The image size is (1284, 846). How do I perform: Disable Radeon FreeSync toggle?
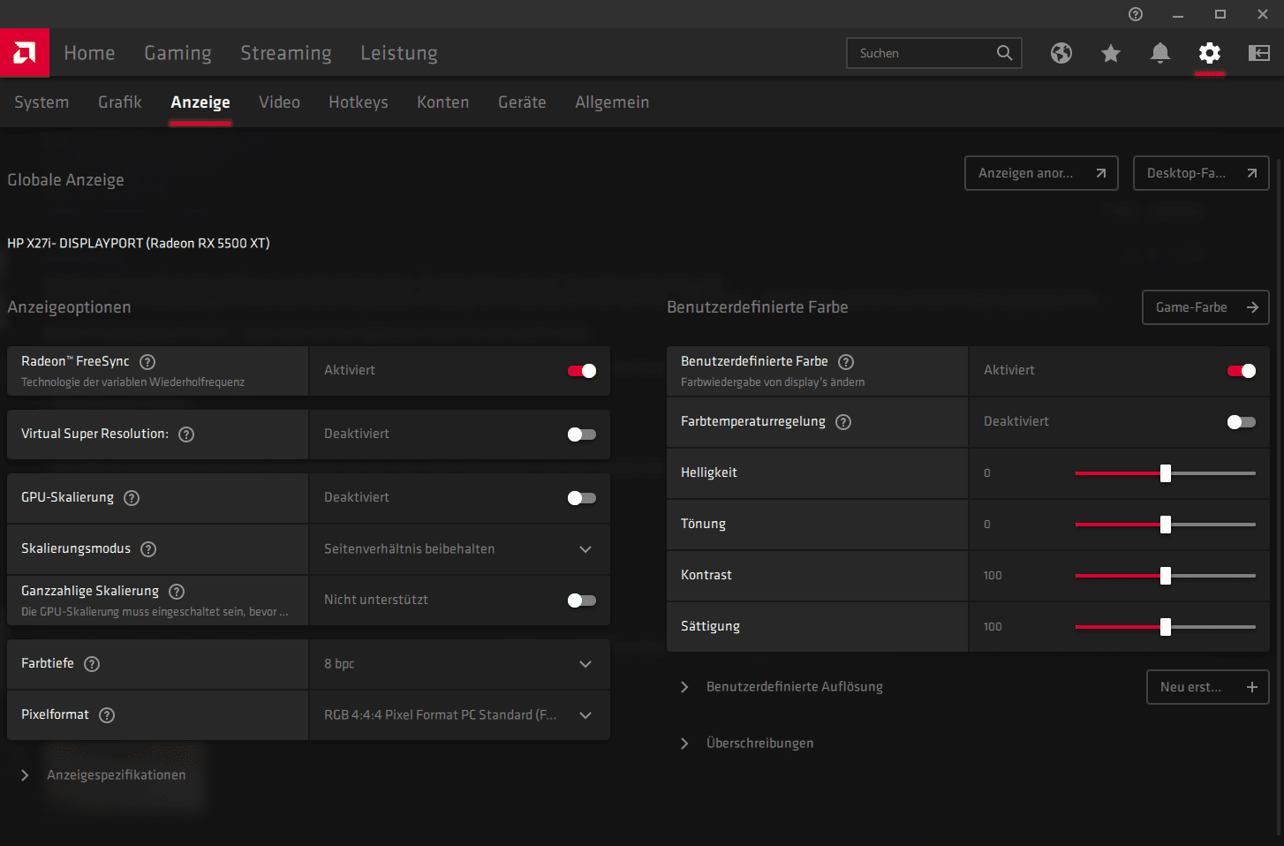pos(582,371)
